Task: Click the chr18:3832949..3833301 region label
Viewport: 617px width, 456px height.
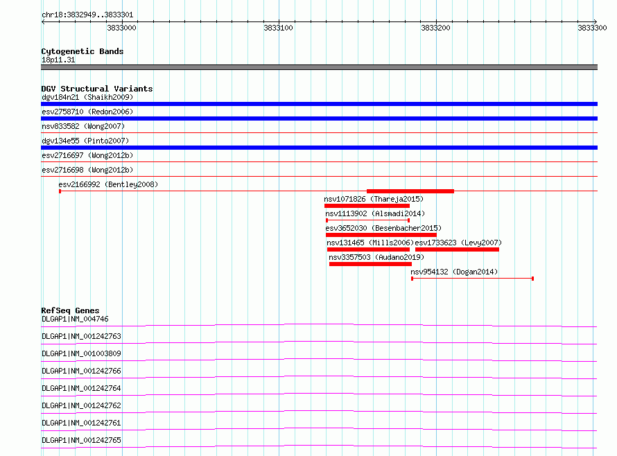Action: pos(87,15)
